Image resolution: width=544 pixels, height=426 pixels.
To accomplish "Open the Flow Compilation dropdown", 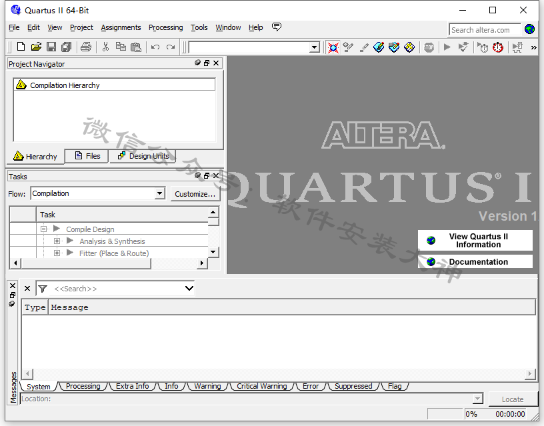I will coord(159,193).
